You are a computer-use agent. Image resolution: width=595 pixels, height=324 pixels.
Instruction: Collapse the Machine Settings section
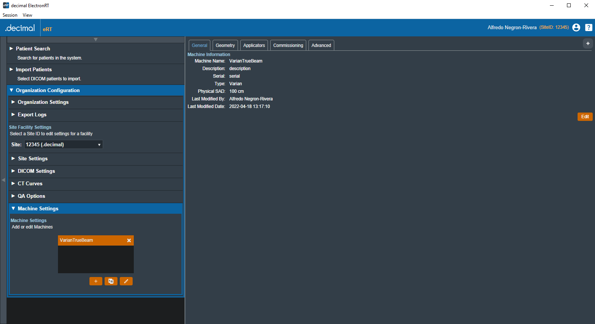(x=38, y=209)
